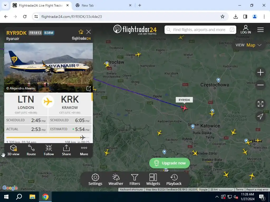
Task: Open taskbar clock and date
Action: click(247, 197)
